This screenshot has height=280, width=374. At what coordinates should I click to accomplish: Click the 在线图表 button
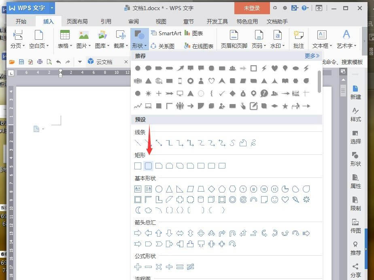click(199, 46)
